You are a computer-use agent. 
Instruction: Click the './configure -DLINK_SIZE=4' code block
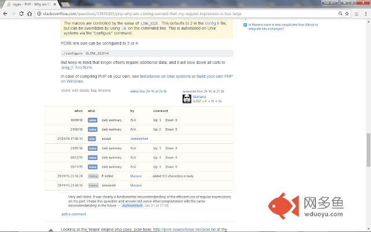point(147,53)
